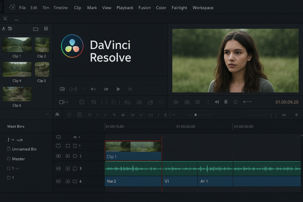Click the grid overlay icon below viewer
The image size is (303, 202).
click(198, 102)
